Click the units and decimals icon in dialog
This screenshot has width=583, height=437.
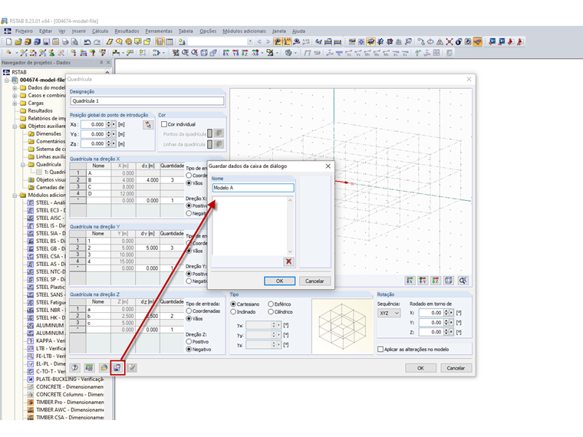tap(89, 368)
